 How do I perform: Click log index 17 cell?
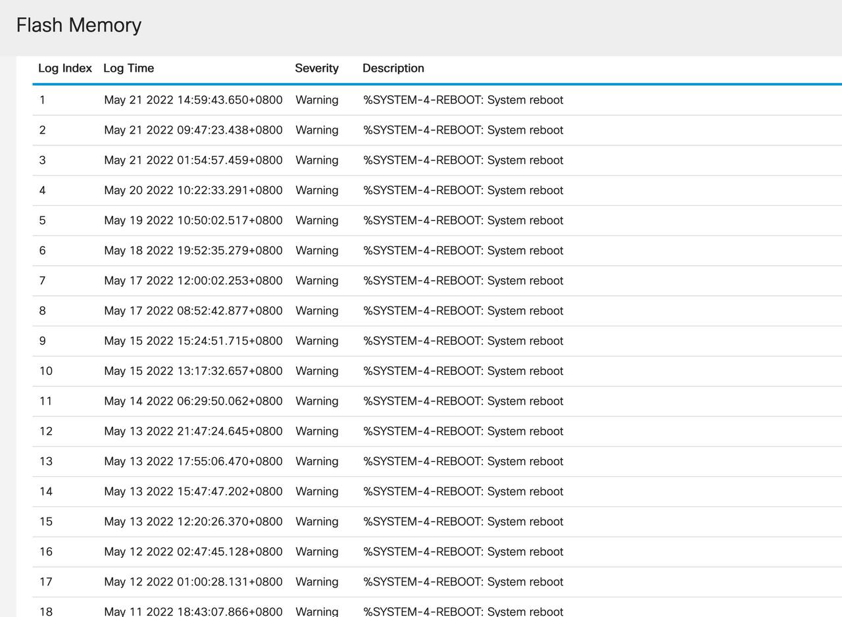[x=46, y=582]
